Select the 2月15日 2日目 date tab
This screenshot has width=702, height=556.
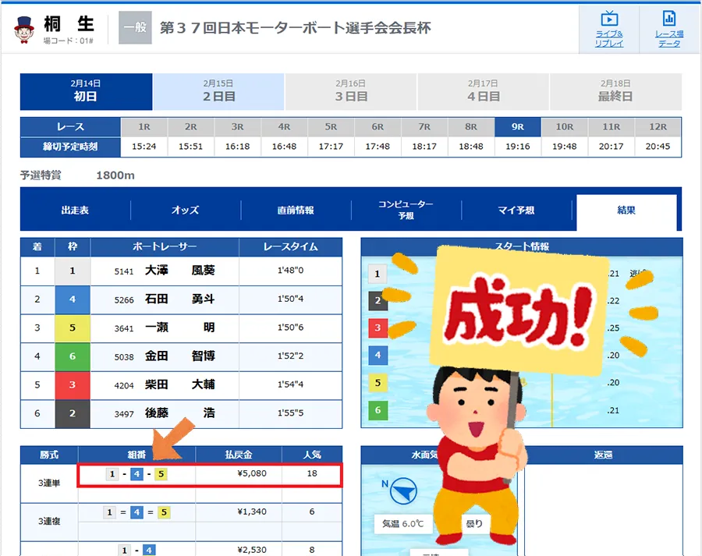point(218,91)
